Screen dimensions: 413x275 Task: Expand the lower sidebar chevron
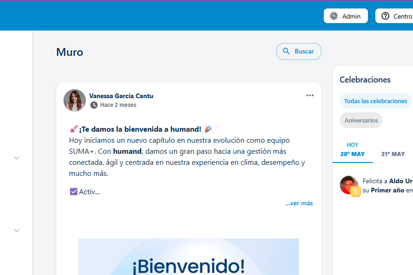(17, 231)
